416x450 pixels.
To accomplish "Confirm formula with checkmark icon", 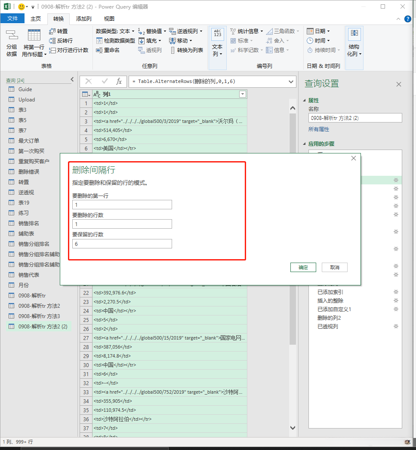I will click(105, 81).
